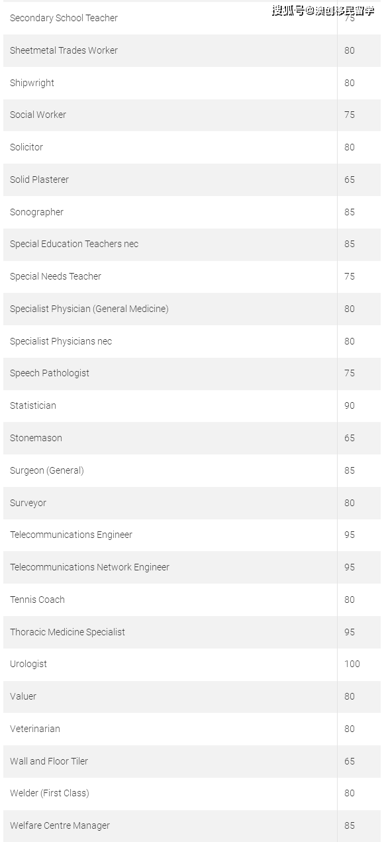Select the Stonemason occupation row
Screen dimensions: 384x842
[x=192, y=438]
